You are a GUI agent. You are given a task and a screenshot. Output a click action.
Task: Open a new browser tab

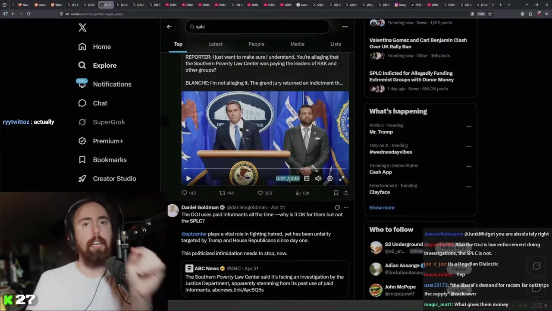click(500, 5)
